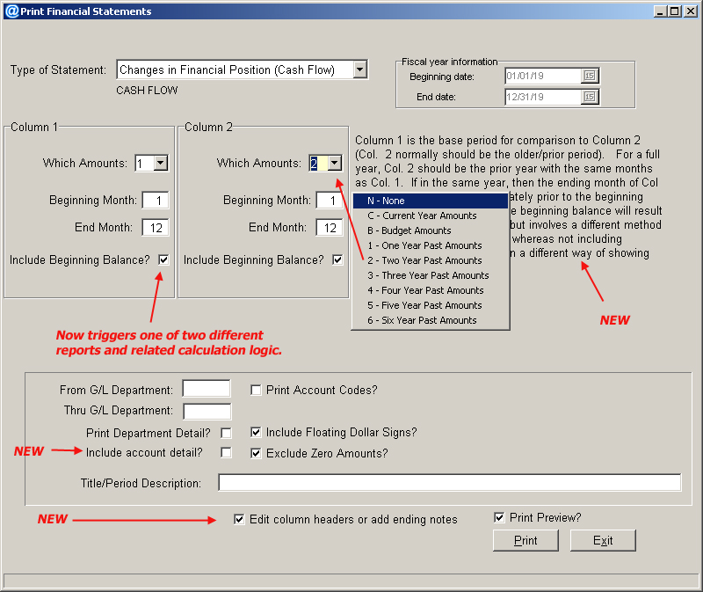Viewport: 703px width, 592px height.
Task: Expand Column 1 Which Amounts dropdown
Action: [x=160, y=163]
